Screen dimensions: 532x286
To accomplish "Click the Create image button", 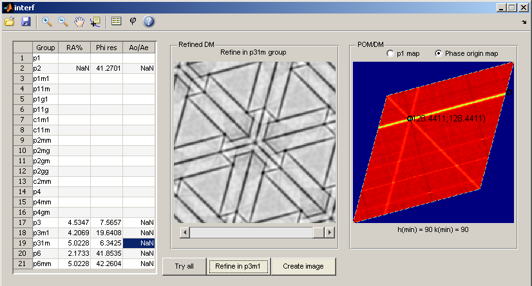I will coord(303,266).
